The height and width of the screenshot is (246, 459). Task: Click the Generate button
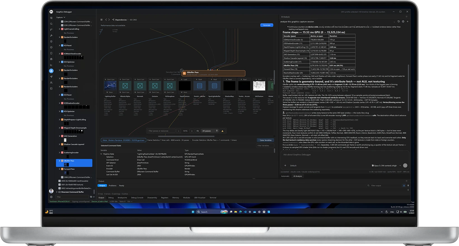pos(267,25)
